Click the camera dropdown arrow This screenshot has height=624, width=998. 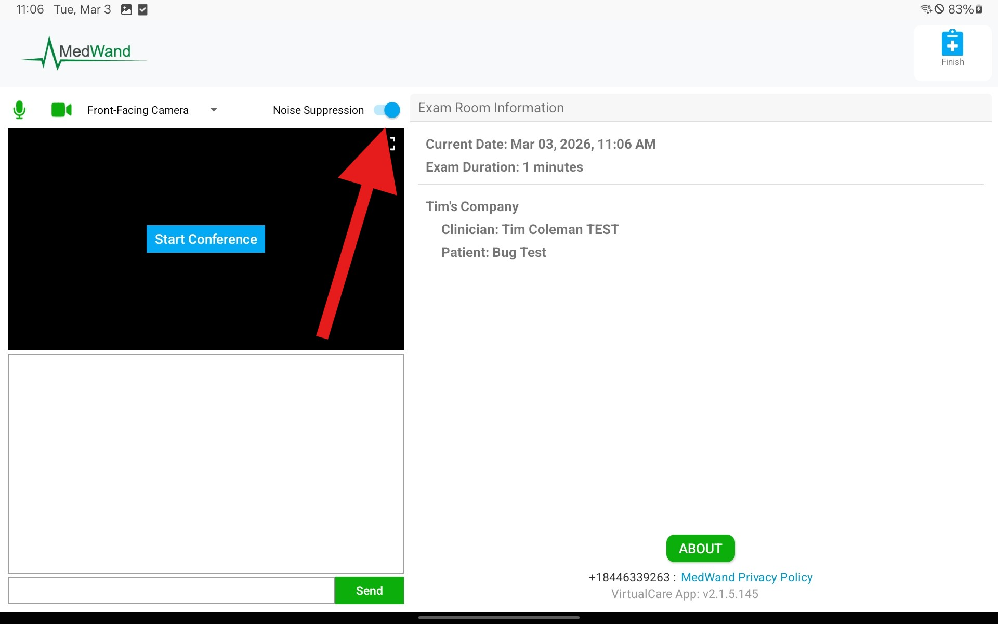pyautogui.click(x=213, y=110)
